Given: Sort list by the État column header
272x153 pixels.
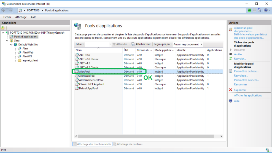Looking at the screenshot, I should (126, 50).
